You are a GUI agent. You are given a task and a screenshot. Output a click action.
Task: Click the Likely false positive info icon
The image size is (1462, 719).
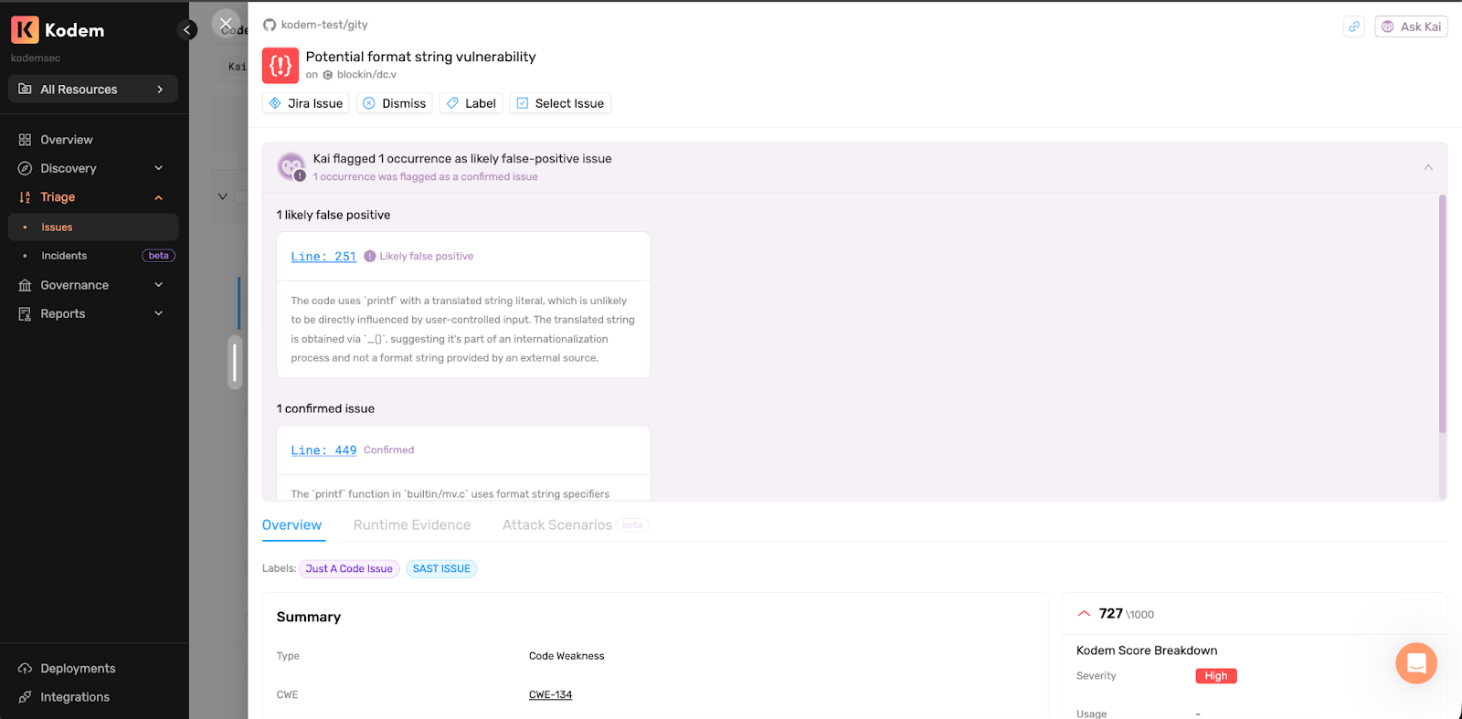(370, 257)
